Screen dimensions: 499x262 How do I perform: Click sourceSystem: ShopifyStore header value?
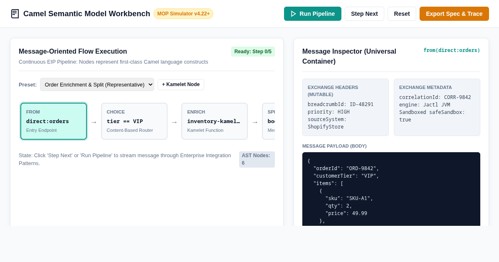tap(327, 123)
